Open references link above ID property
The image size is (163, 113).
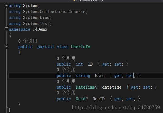(66, 58)
